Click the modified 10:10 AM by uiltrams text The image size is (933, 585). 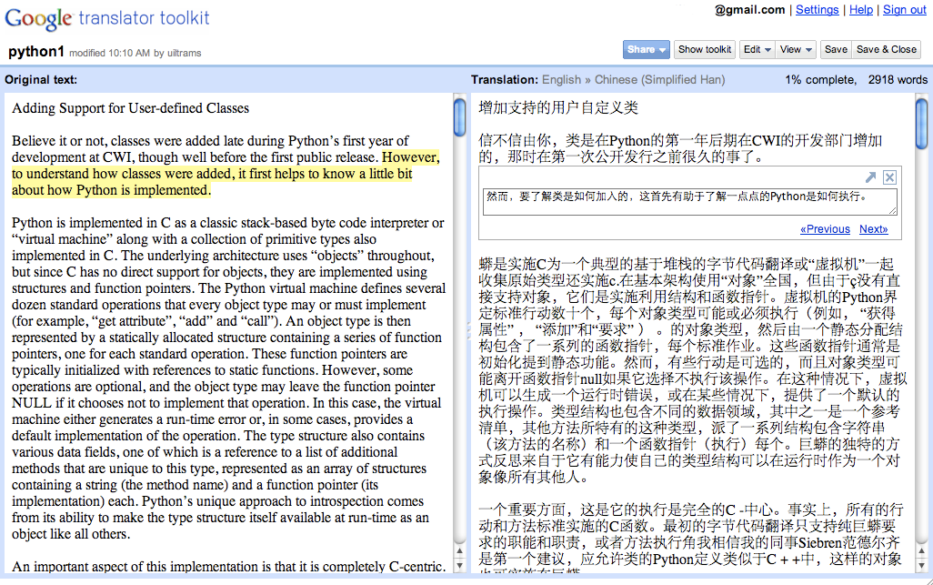[135, 53]
